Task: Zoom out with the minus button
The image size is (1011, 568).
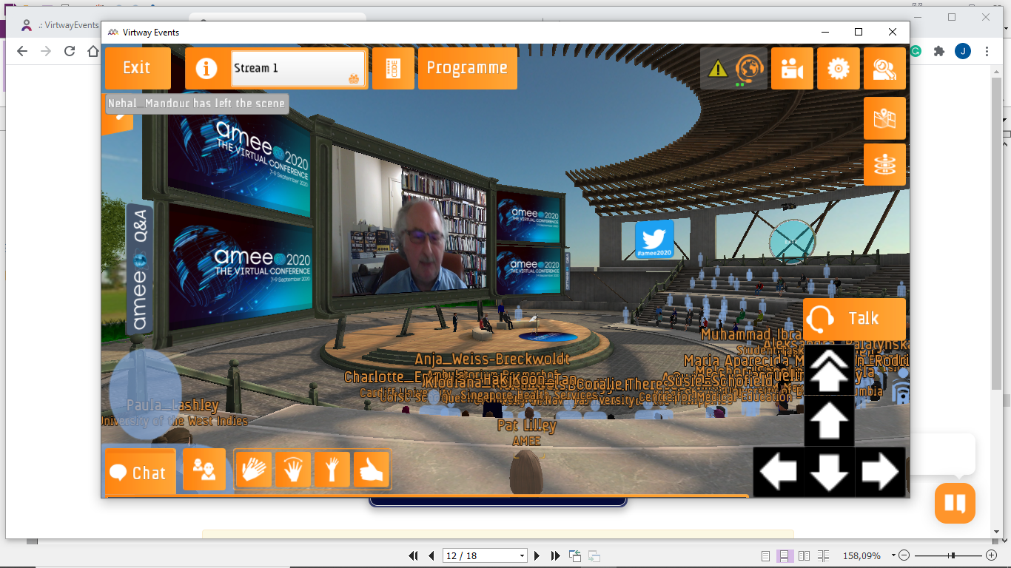Action: (903, 555)
